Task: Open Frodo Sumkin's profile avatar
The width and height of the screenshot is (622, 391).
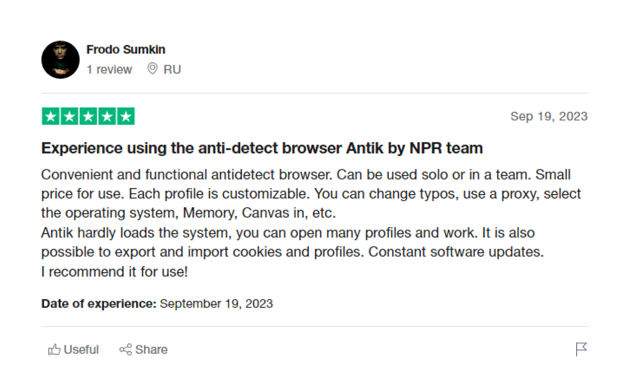Action: (60, 60)
